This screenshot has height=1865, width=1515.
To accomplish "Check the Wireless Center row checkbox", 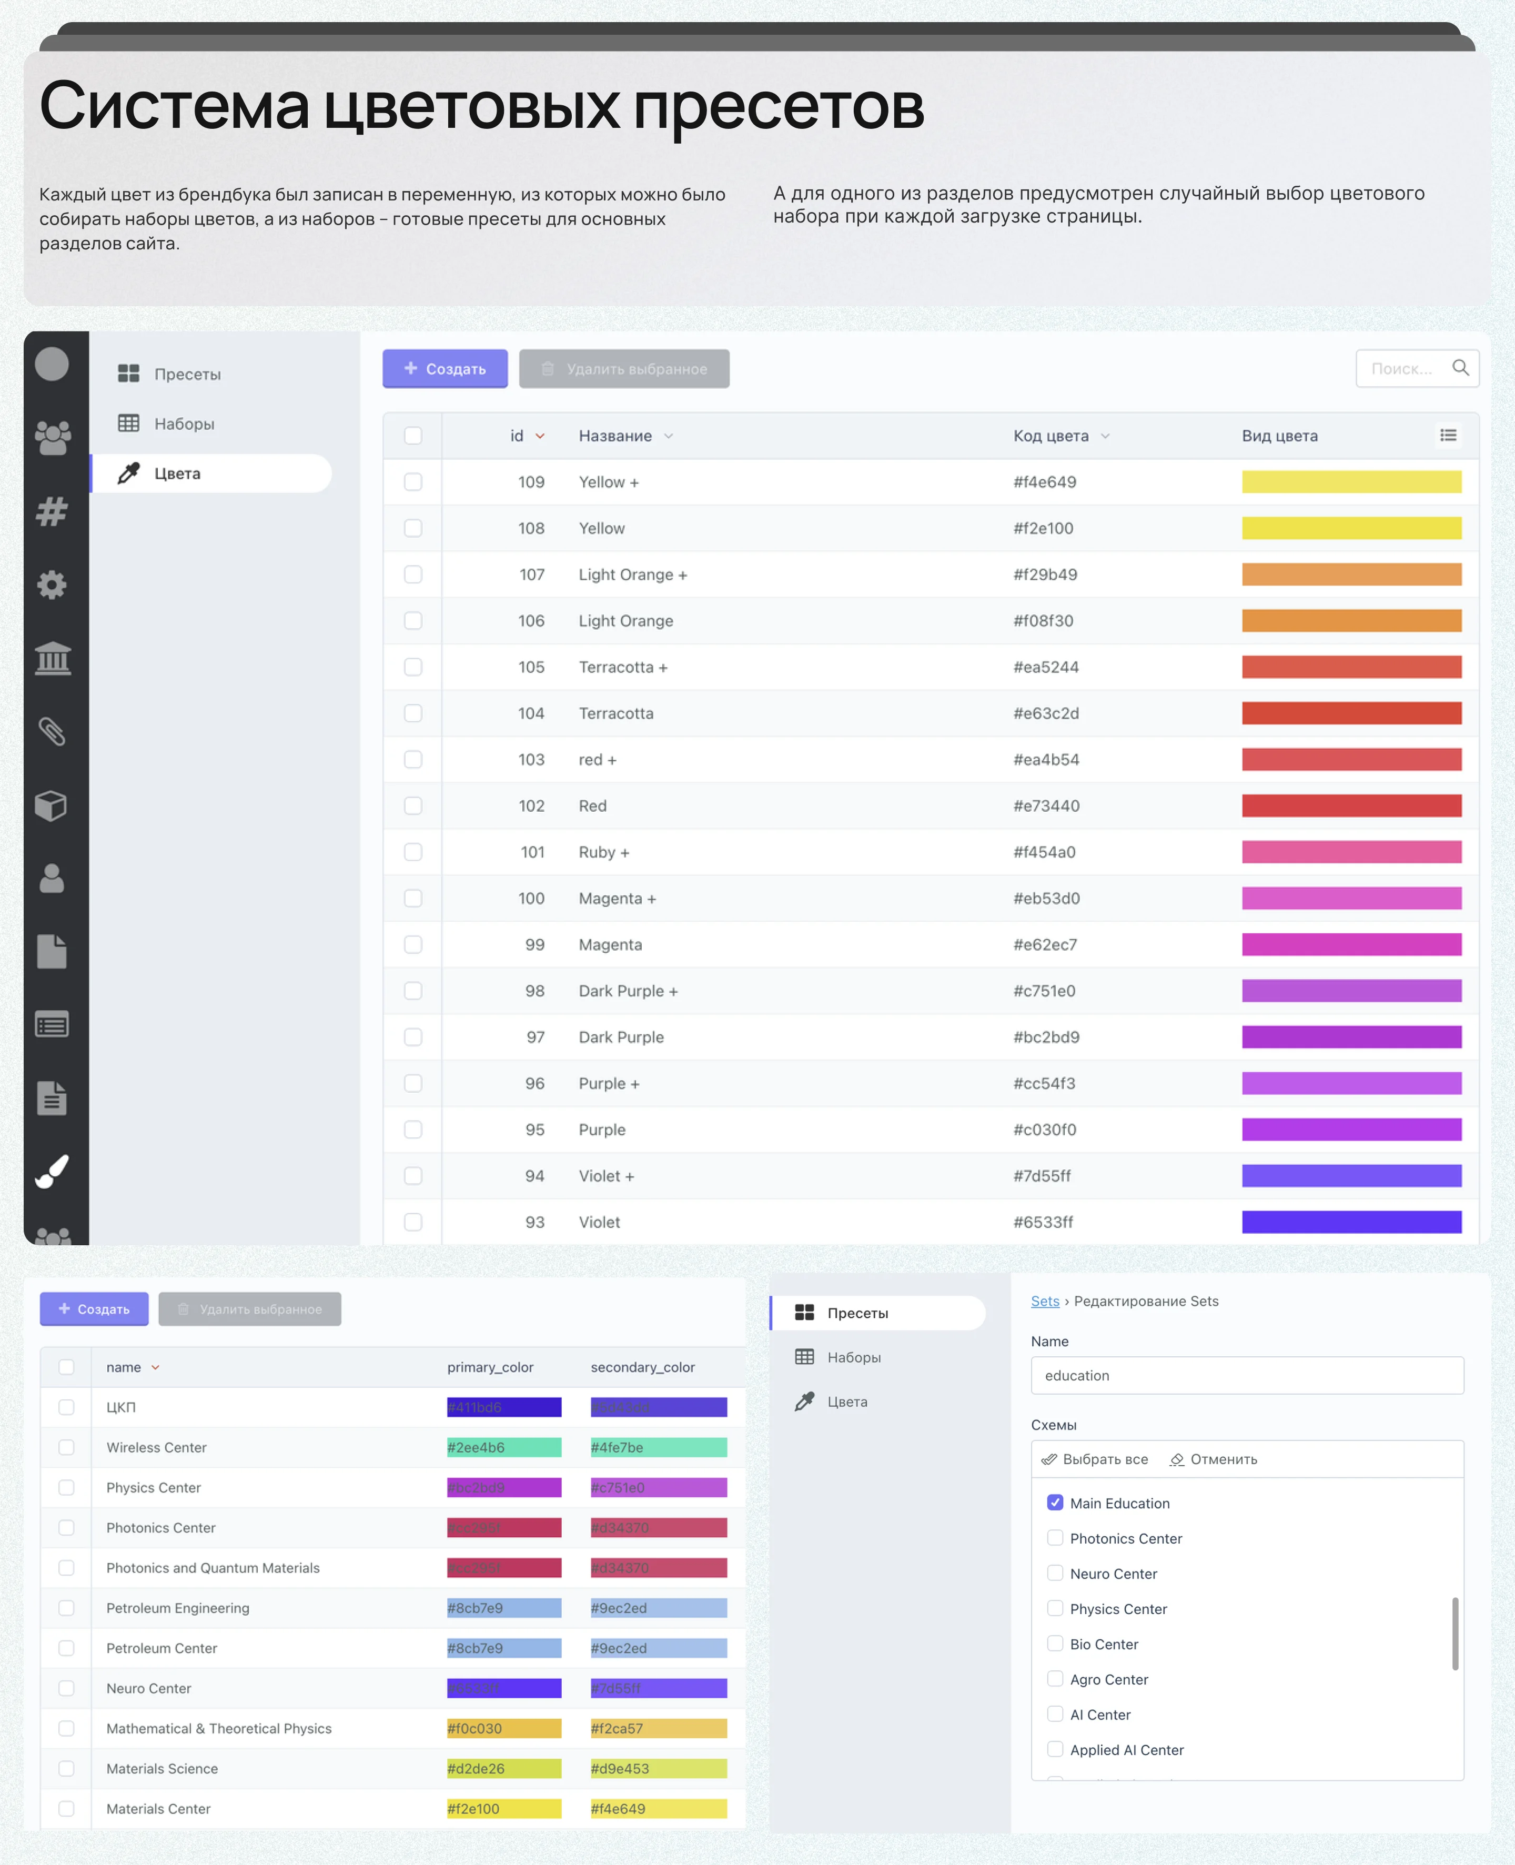I will tap(66, 1447).
